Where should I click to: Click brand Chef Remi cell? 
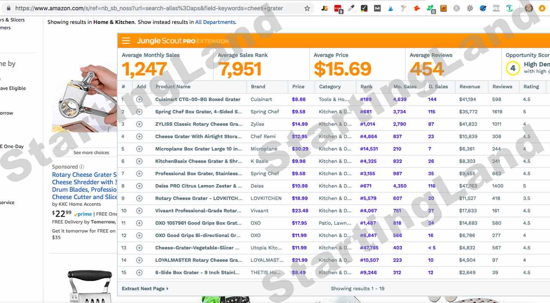coord(263,137)
